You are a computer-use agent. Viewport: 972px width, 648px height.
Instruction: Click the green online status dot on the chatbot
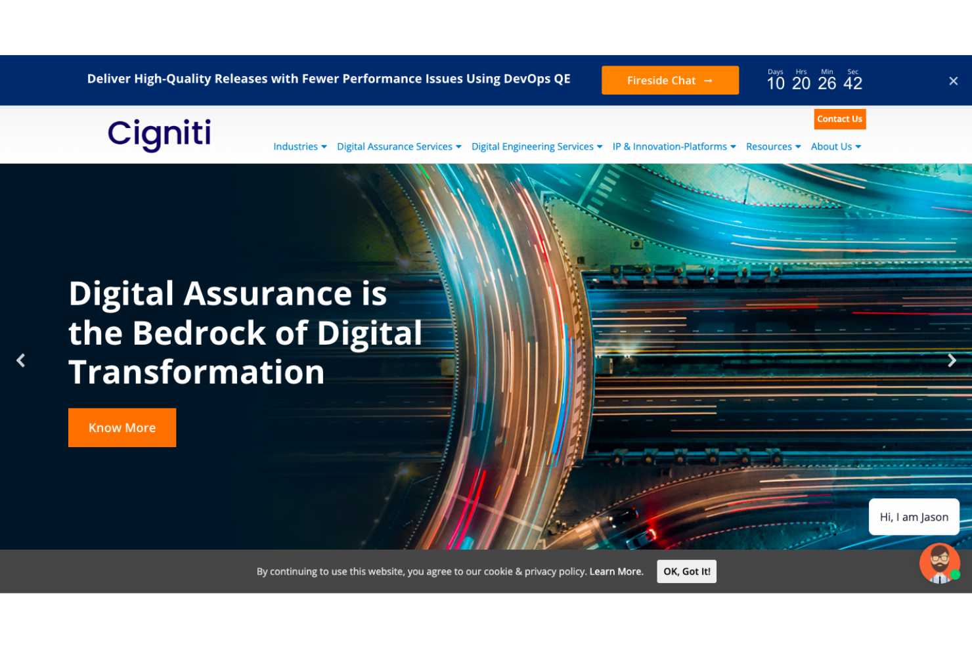pyautogui.click(x=956, y=574)
